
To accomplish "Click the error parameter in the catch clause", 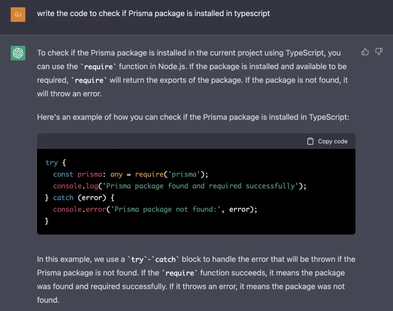I will (x=92, y=197).
